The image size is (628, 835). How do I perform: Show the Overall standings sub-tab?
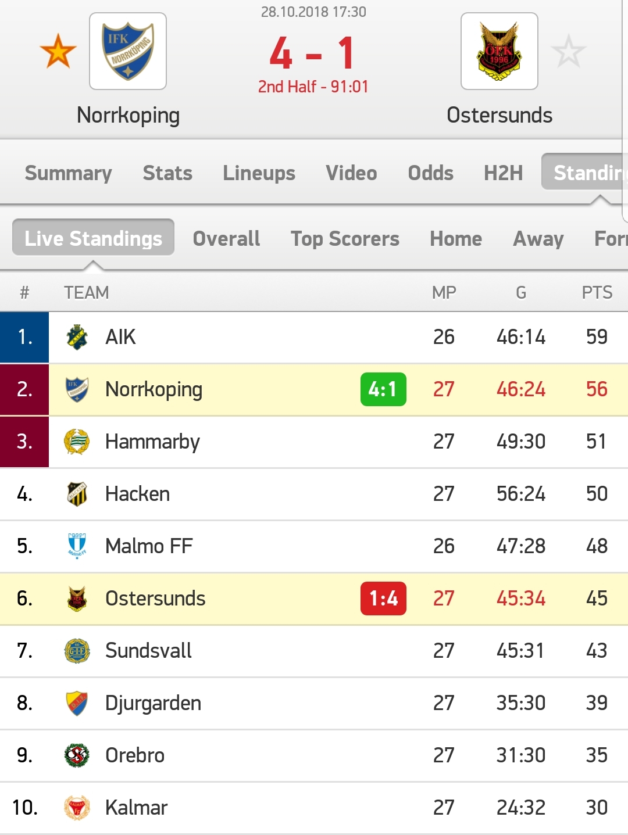tap(226, 238)
